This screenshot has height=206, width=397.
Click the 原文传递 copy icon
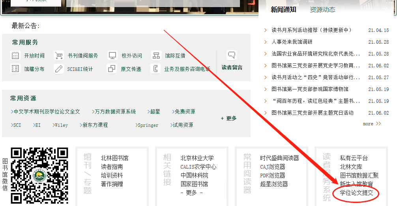coord(112,69)
